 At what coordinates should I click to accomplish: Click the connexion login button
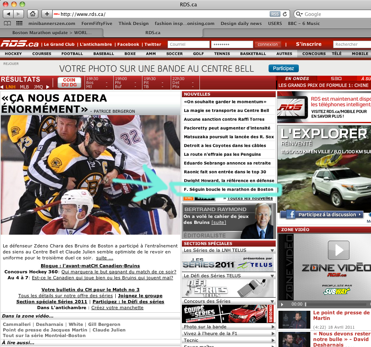coord(268,44)
